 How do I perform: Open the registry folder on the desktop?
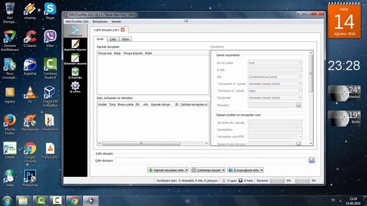[10, 95]
